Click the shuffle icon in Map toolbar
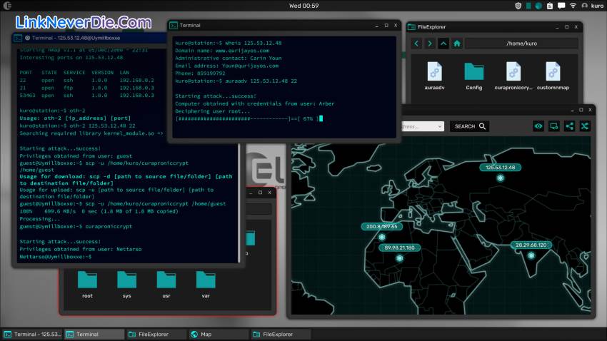Viewport: 607px width, 341px height. point(584,126)
